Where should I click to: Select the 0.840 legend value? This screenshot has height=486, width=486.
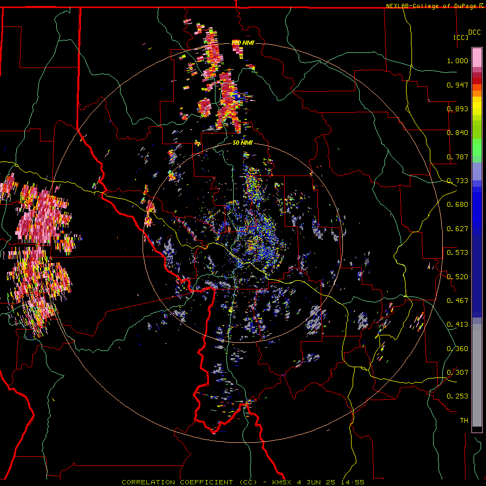pyautogui.click(x=457, y=133)
